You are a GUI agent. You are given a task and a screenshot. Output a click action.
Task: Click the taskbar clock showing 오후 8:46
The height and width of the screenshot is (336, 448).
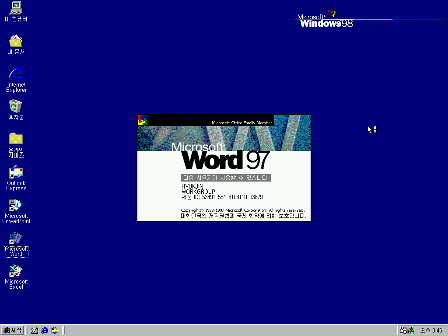(431, 331)
